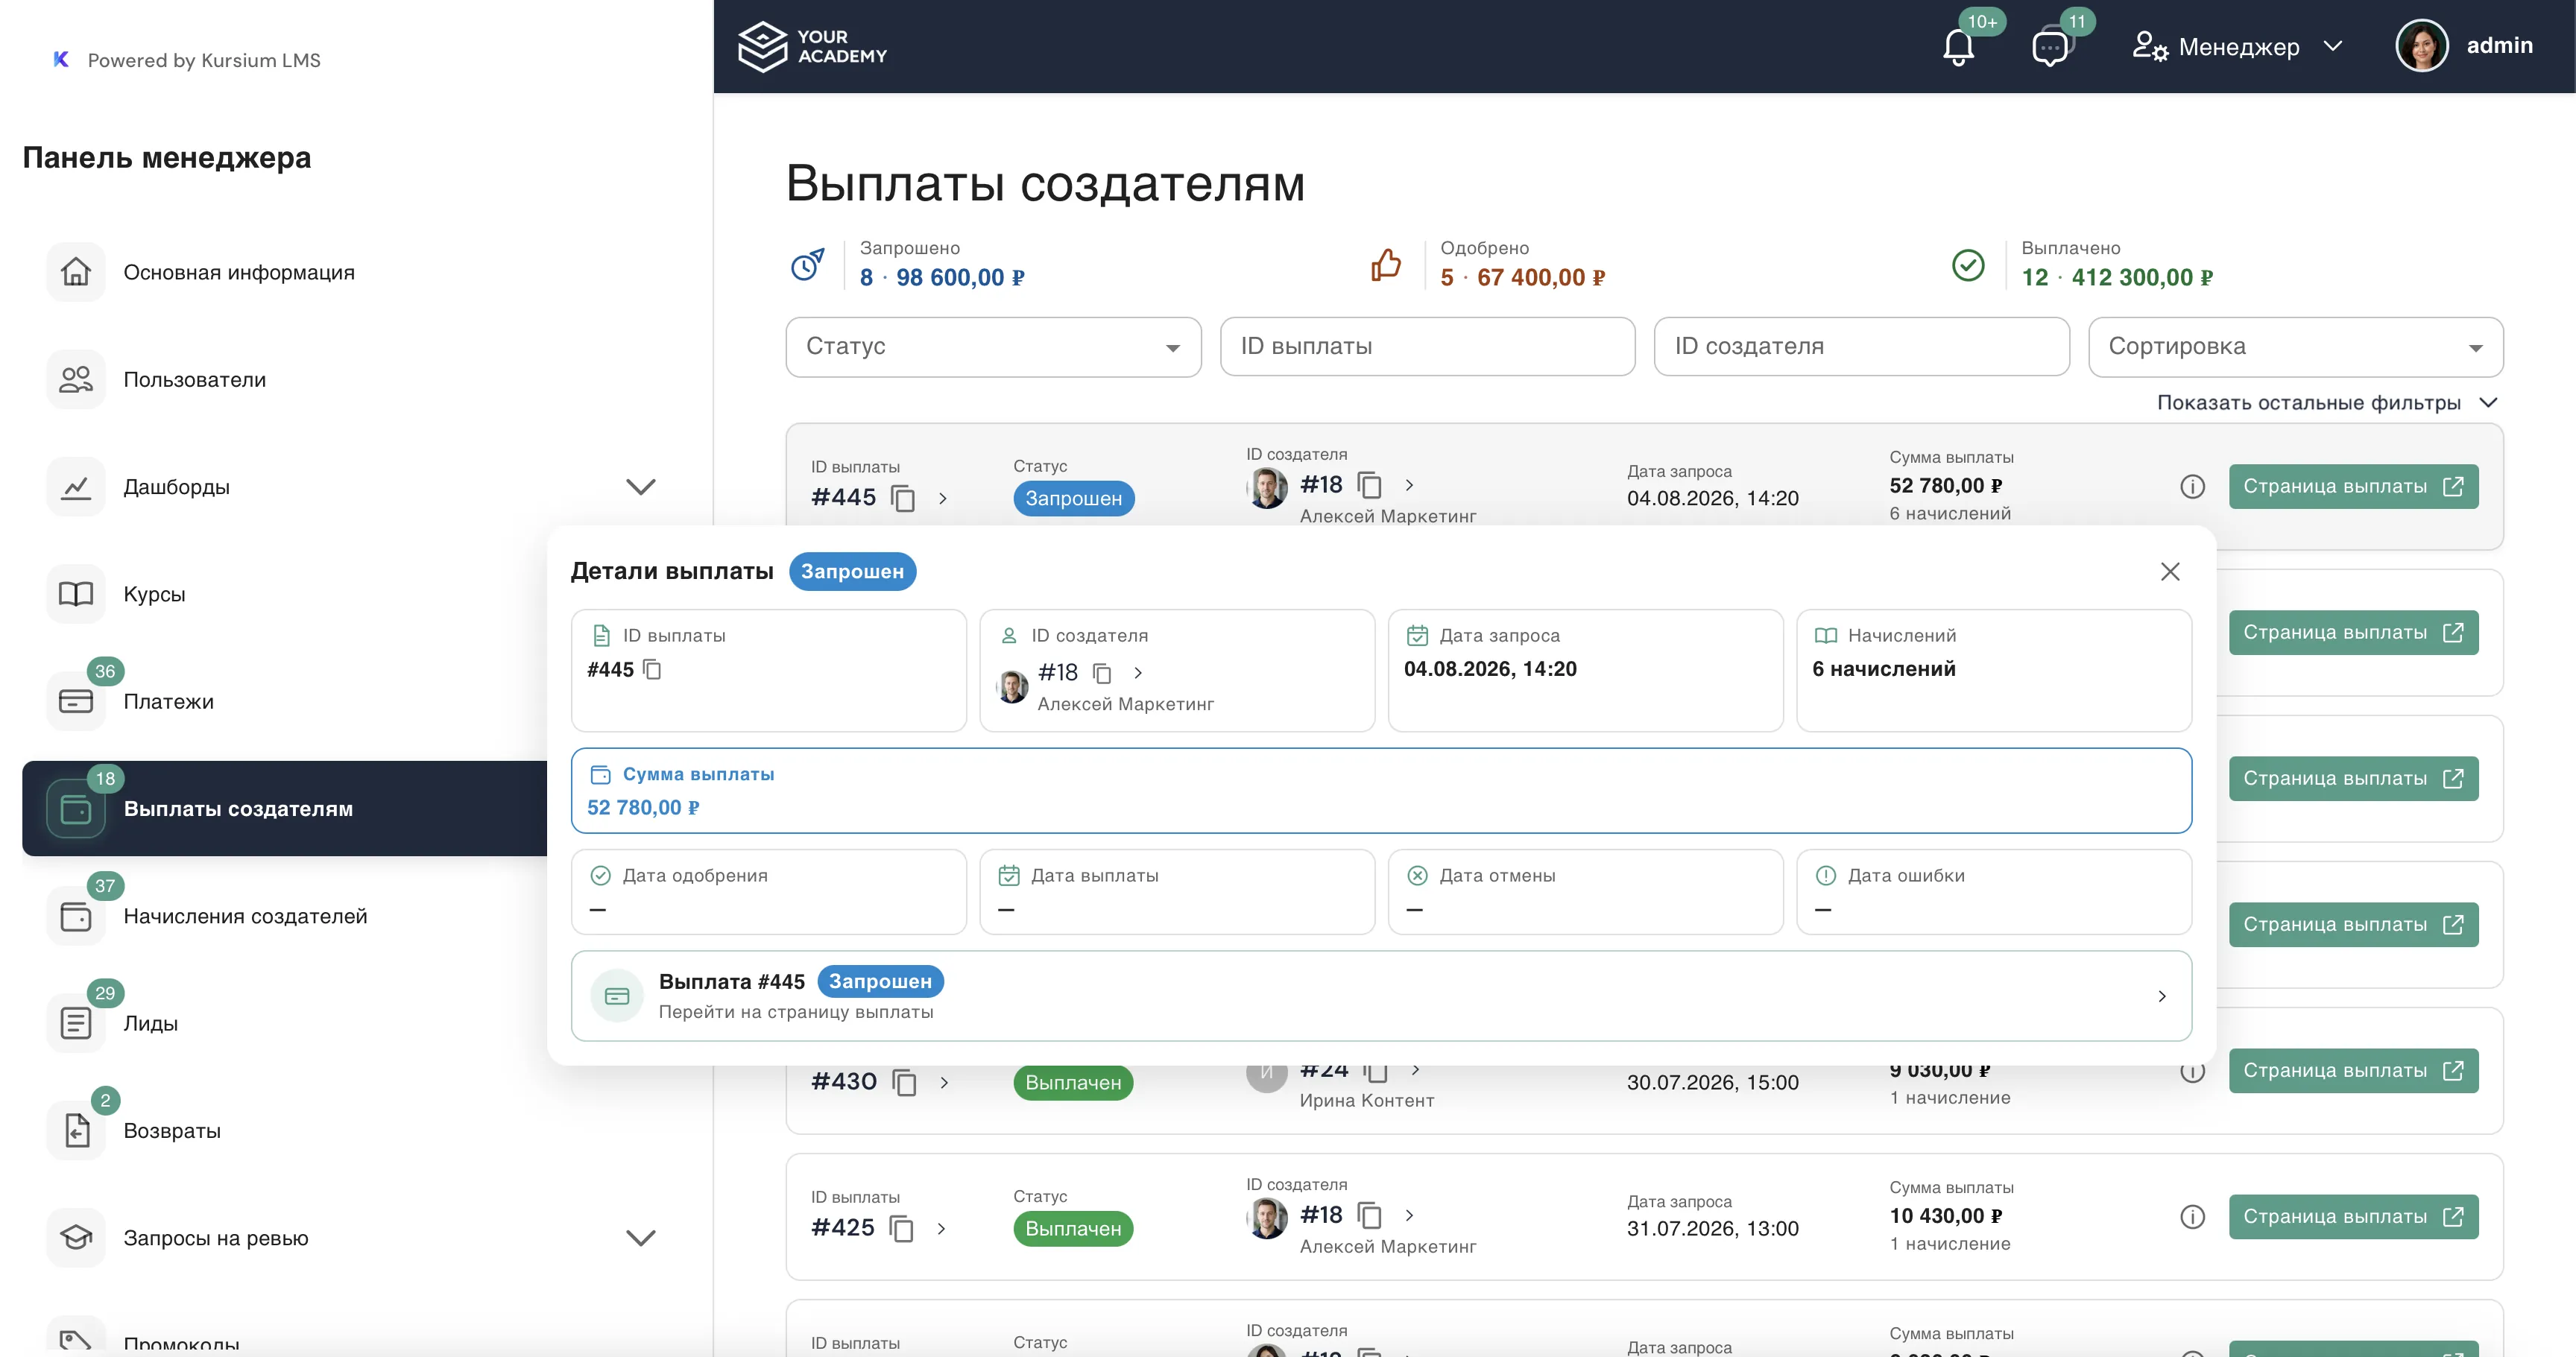Screen dimensions: 2576x1357
Task: Open the notifications bell icon
Action: (1957, 47)
